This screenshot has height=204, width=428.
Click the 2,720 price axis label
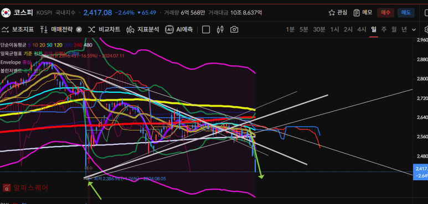point(422,98)
